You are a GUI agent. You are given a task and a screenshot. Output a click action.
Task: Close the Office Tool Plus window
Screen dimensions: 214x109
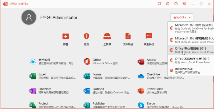pos(209,4)
